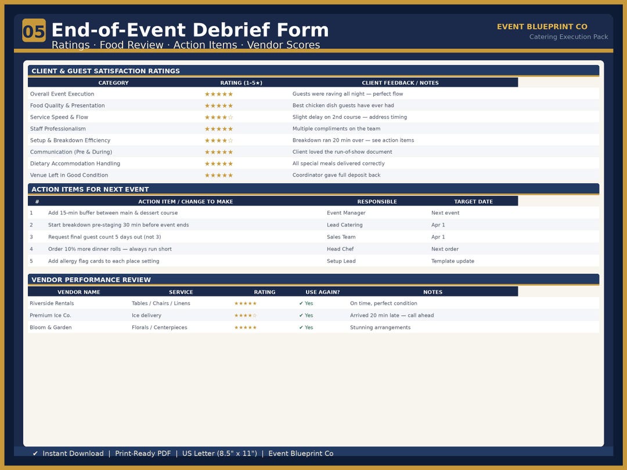Click the gold 05 badge
The width and height of the screenshot is (627, 470).
tap(34, 30)
